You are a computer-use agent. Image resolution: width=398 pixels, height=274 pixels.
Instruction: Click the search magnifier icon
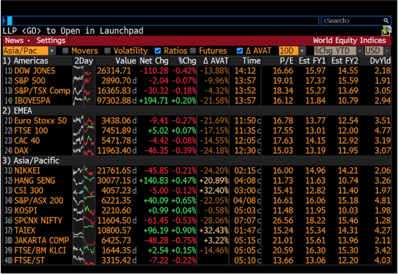click(x=386, y=21)
